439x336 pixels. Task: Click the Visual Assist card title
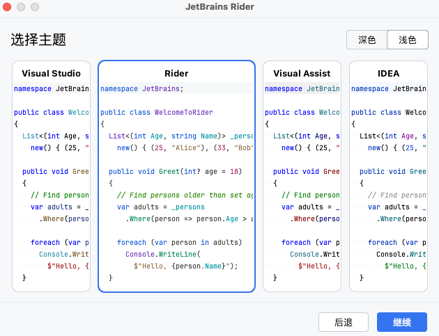click(x=302, y=73)
